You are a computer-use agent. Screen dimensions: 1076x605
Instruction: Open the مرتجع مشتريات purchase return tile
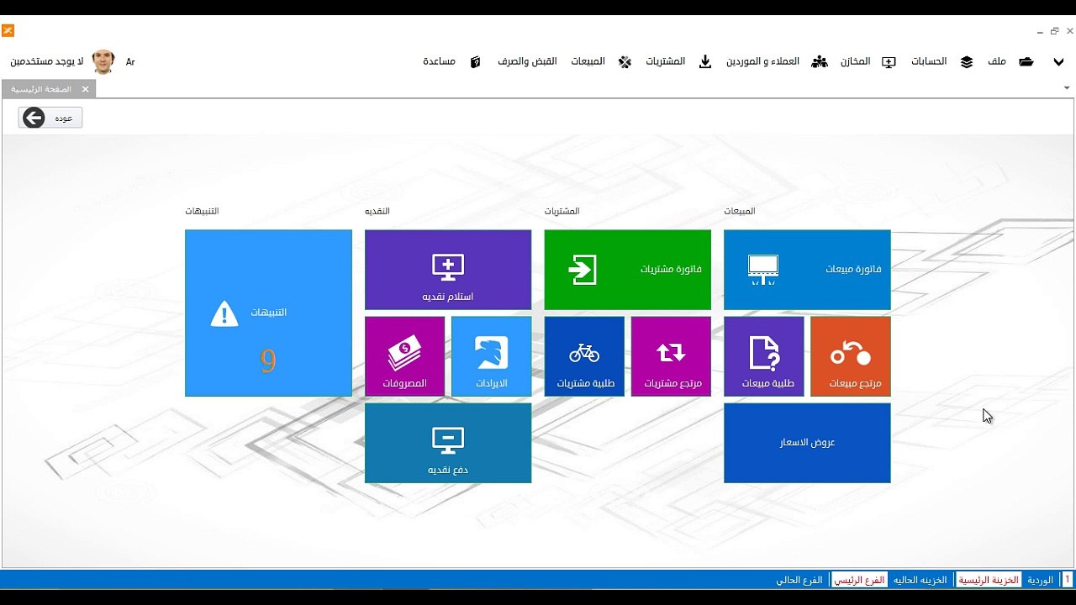pos(671,356)
